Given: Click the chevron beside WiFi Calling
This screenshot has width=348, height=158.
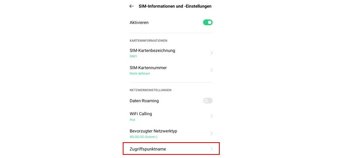Looking at the screenshot, I should [x=212, y=116].
